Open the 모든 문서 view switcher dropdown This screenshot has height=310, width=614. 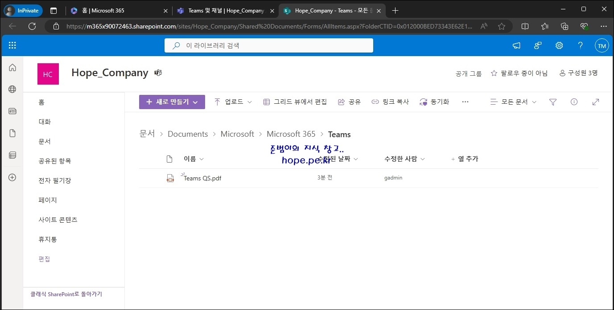pyautogui.click(x=514, y=102)
